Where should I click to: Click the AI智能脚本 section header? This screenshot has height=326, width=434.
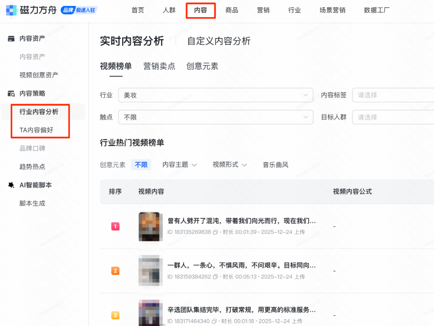[x=35, y=185]
